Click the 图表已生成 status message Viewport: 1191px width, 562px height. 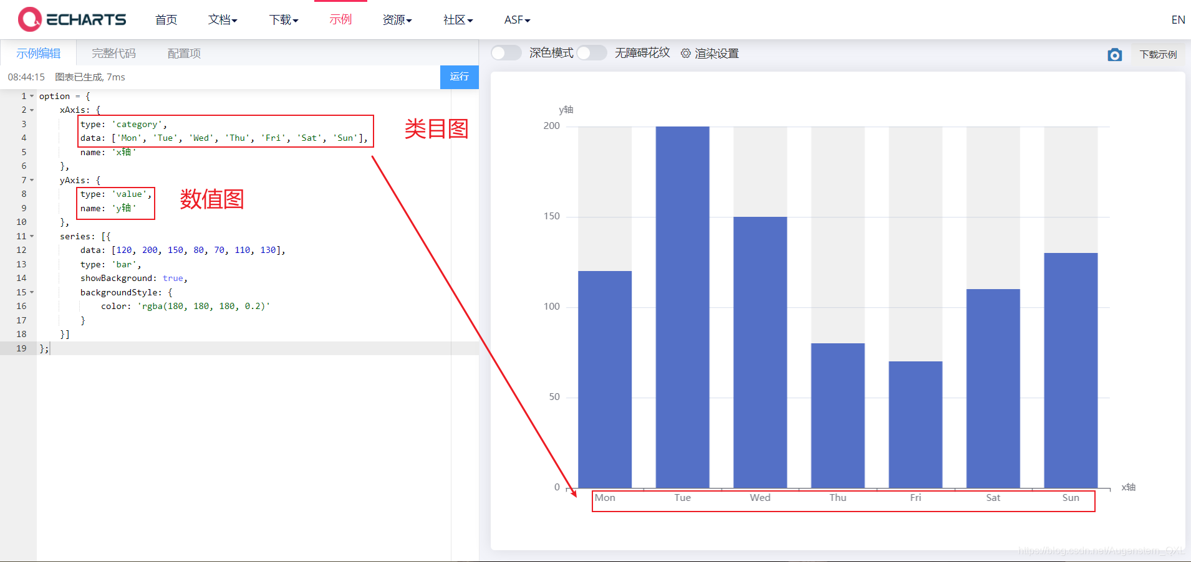point(90,77)
